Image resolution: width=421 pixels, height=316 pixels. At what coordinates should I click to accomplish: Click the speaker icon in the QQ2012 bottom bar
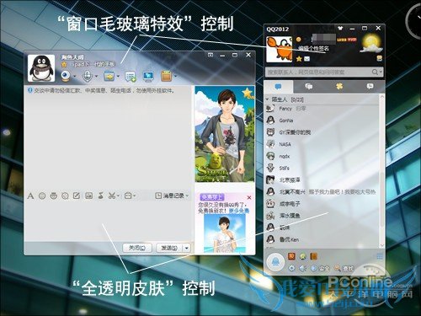302,269
